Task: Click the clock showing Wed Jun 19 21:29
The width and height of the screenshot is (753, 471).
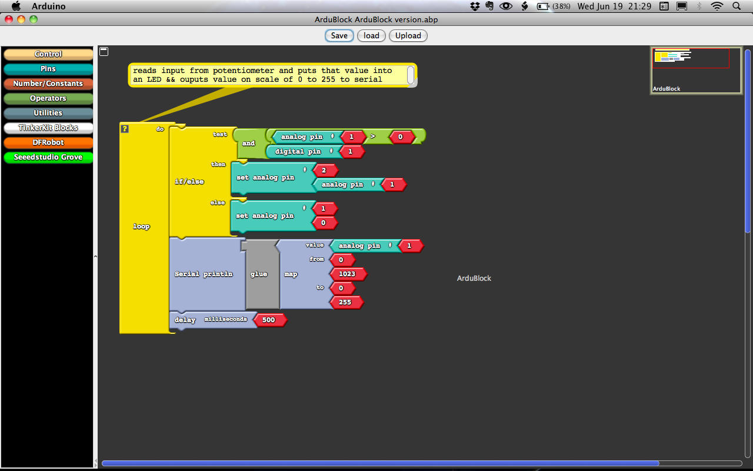Action: click(x=614, y=6)
